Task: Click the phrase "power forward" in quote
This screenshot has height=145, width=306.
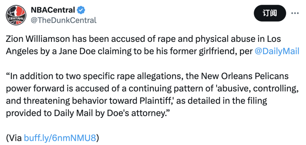Action: (x=33, y=89)
